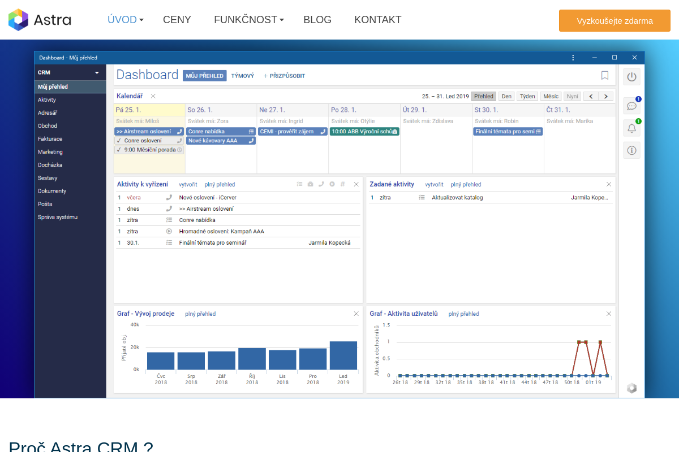Open the three-dot menu in the title bar
The width and height of the screenshot is (679, 452).
(573, 58)
